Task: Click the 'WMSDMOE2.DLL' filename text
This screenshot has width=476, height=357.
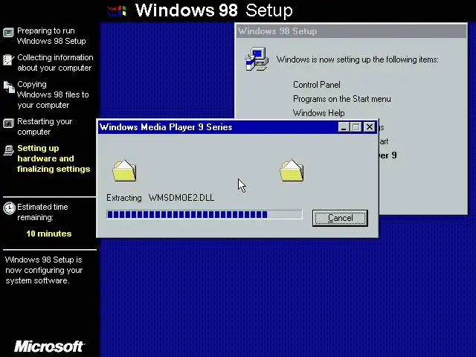Action: 181,198
